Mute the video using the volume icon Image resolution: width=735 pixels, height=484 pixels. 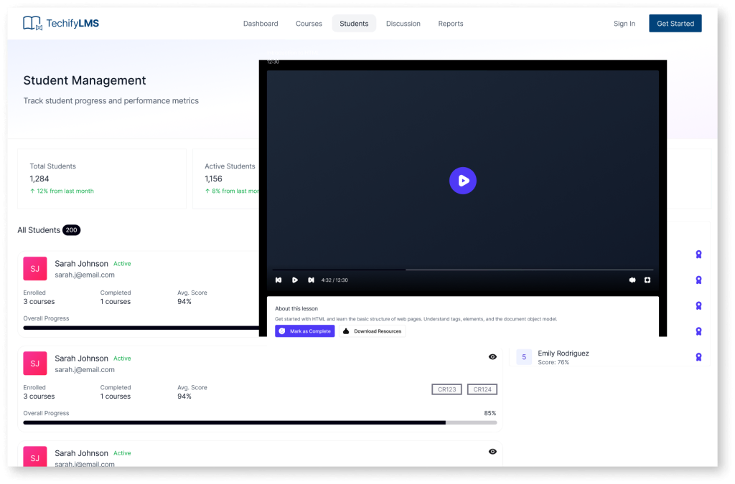point(632,280)
